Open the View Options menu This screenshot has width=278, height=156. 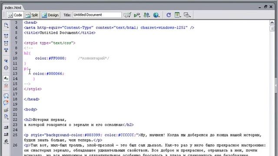tap(178, 15)
